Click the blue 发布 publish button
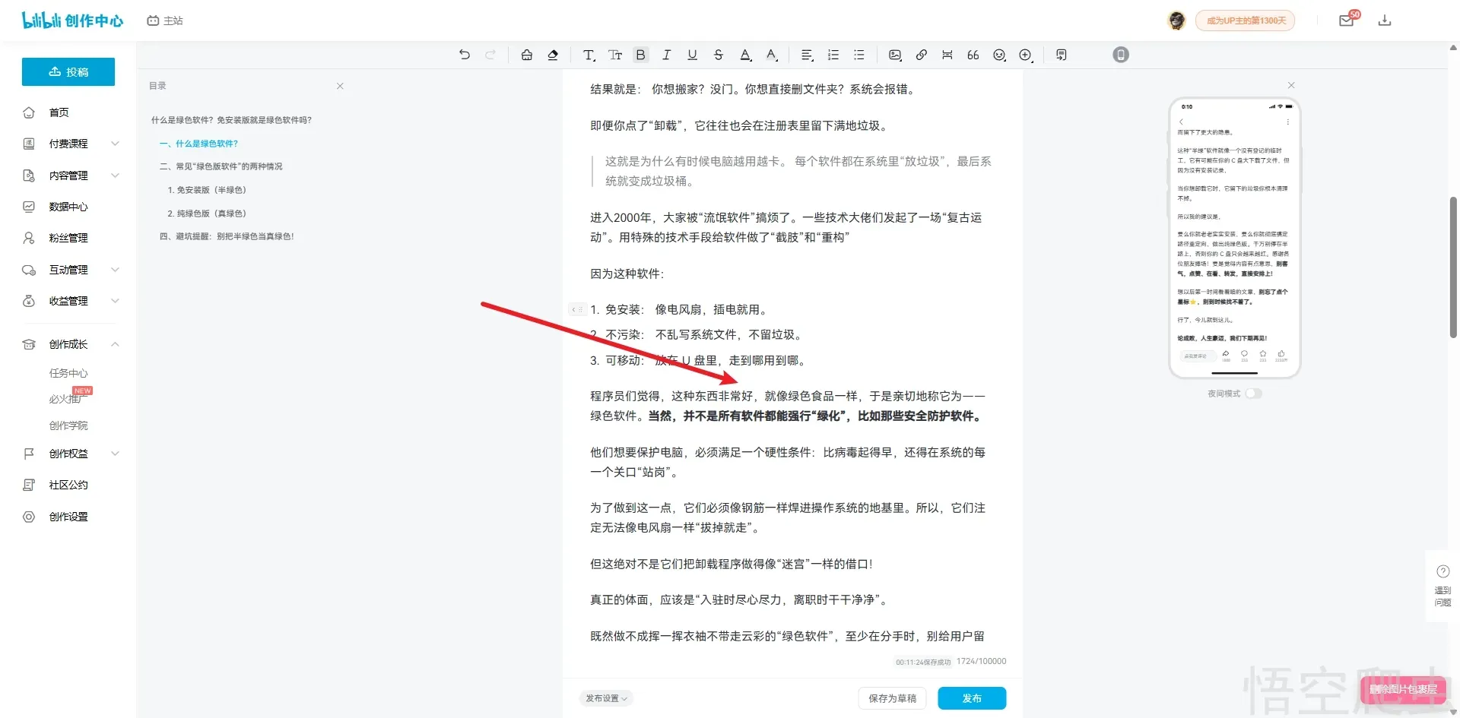This screenshot has width=1460, height=718. 971,698
